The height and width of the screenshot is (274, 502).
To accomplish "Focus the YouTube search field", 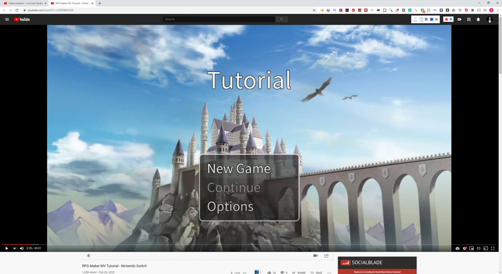I will click(219, 19).
